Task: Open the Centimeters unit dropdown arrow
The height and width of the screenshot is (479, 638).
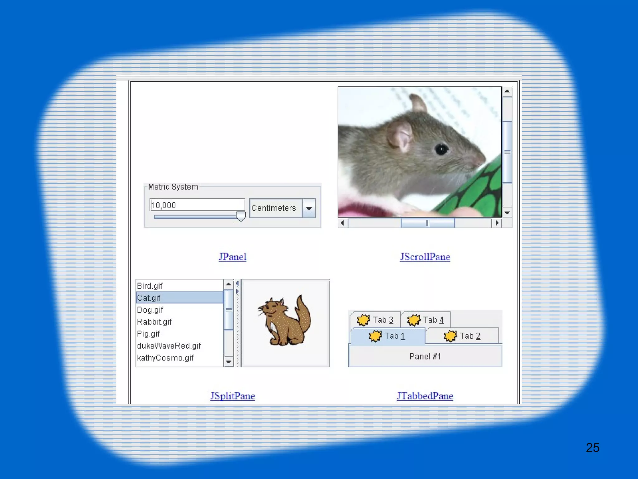Action: (x=309, y=208)
